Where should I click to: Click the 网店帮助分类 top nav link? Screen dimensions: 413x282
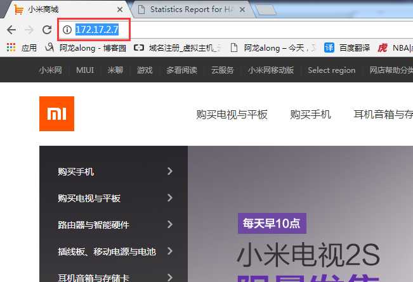[x=391, y=70]
